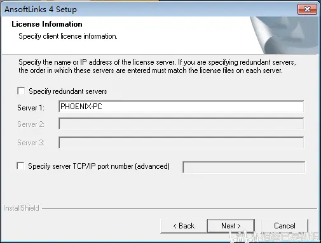Viewport: 321px width, 243px height.
Task: Click the disabled Server 3 field
Action: coord(181,143)
